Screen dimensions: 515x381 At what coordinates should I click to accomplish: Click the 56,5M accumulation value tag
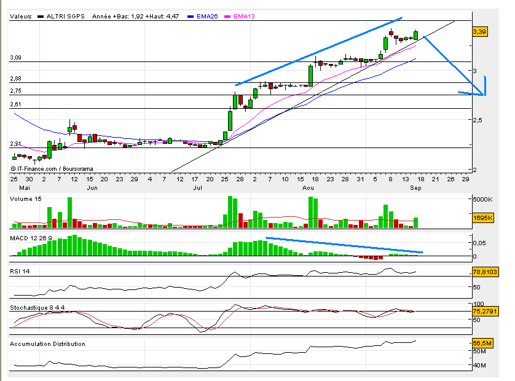(x=482, y=344)
